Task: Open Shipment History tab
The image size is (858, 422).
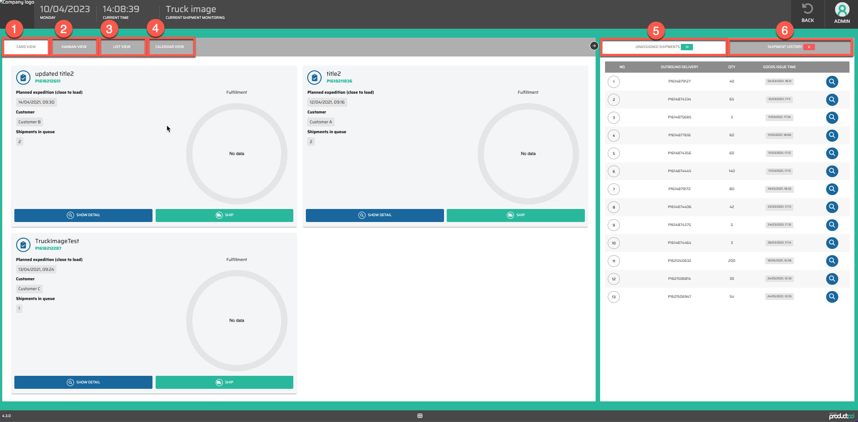Action: pos(790,47)
